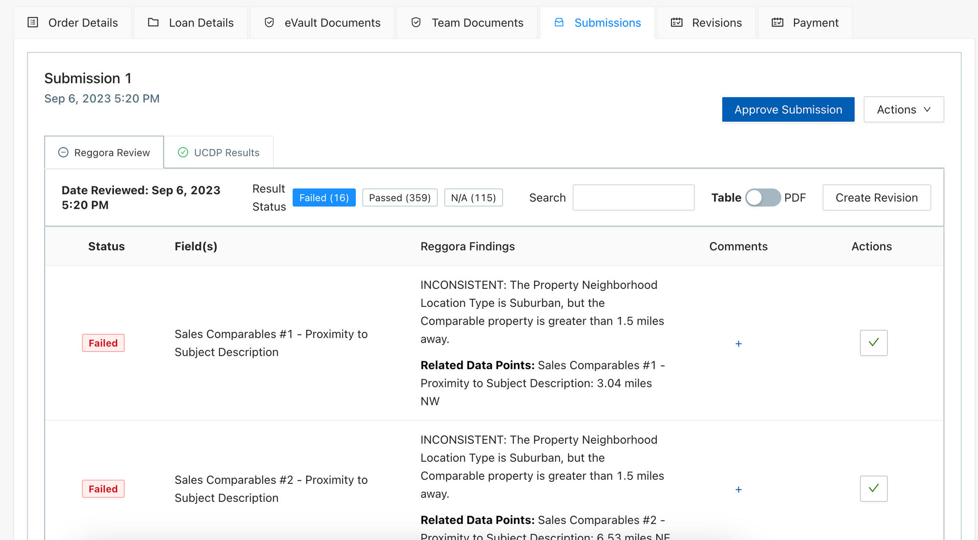This screenshot has height=540, width=978.
Task: Add a comment to the first failed finding
Action: tap(738, 344)
